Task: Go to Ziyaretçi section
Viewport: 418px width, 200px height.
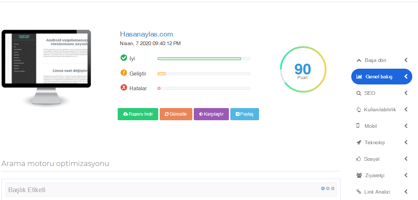Action: (382, 176)
